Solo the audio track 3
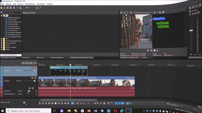This screenshot has width=202, height=113. pos(33,88)
